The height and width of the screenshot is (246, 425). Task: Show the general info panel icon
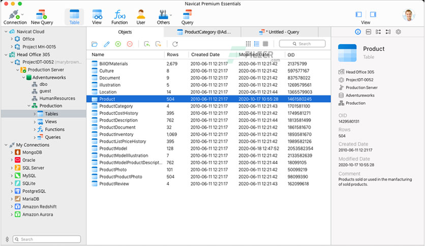358,32
